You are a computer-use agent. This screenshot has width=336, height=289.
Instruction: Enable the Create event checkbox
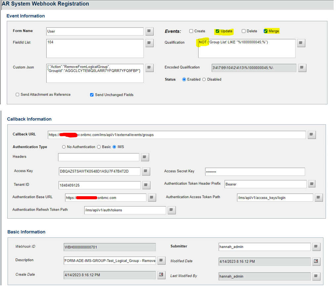(191, 31)
